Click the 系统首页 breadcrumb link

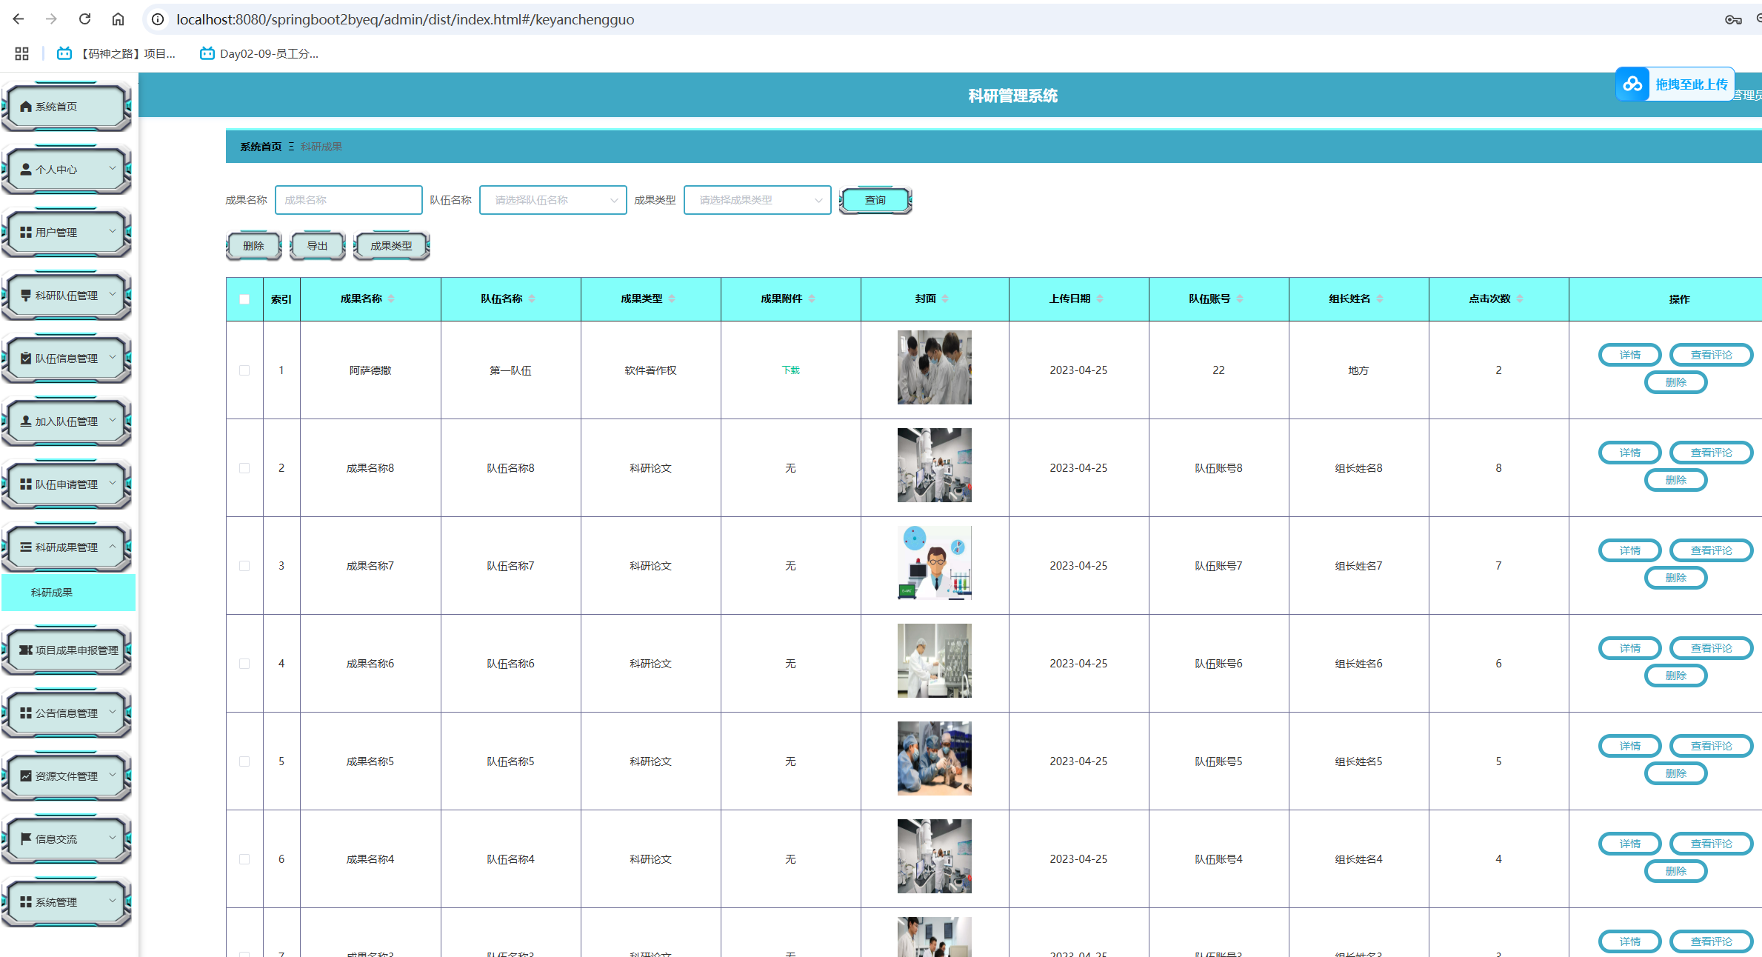[x=261, y=147]
